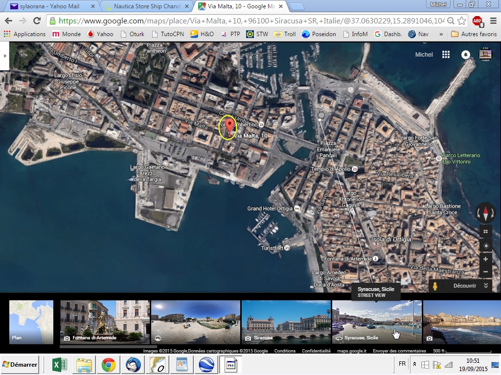The height and width of the screenshot is (375, 501).
Task: Open the Chrome menu
Action: point(493,21)
